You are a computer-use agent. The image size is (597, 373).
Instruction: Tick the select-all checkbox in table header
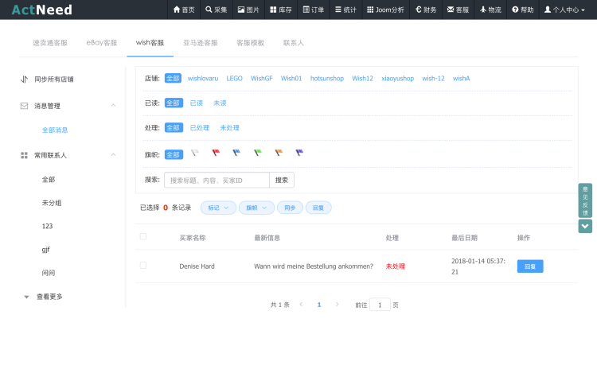(x=143, y=236)
